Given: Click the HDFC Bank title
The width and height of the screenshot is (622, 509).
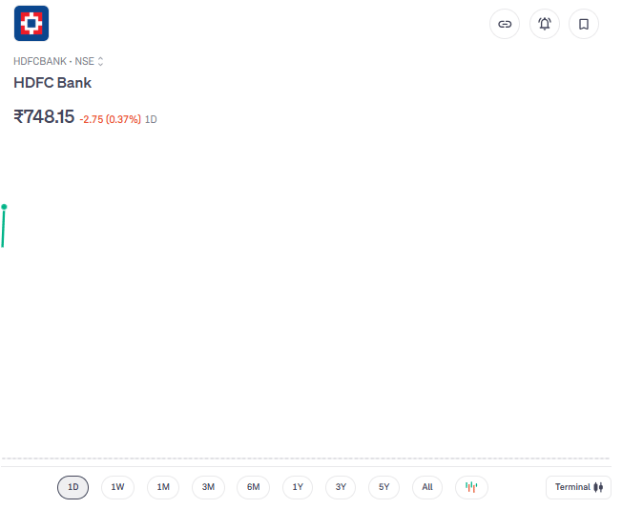Looking at the screenshot, I should tap(53, 84).
